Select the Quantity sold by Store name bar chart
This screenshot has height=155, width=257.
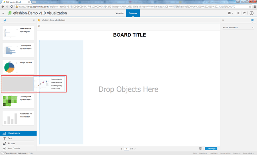pyautogui.click(x=18, y=50)
